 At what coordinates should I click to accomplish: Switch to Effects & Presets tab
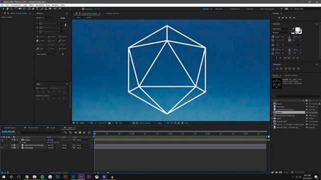[291, 75]
